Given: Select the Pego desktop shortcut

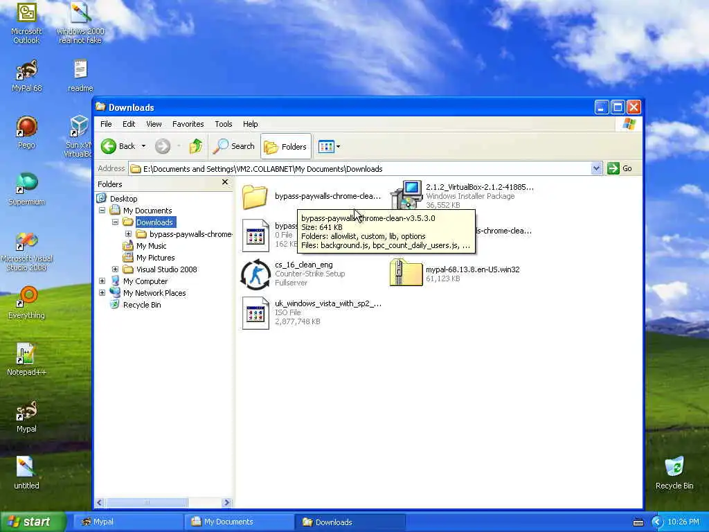Looking at the screenshot, I should (x=26, y=132).
